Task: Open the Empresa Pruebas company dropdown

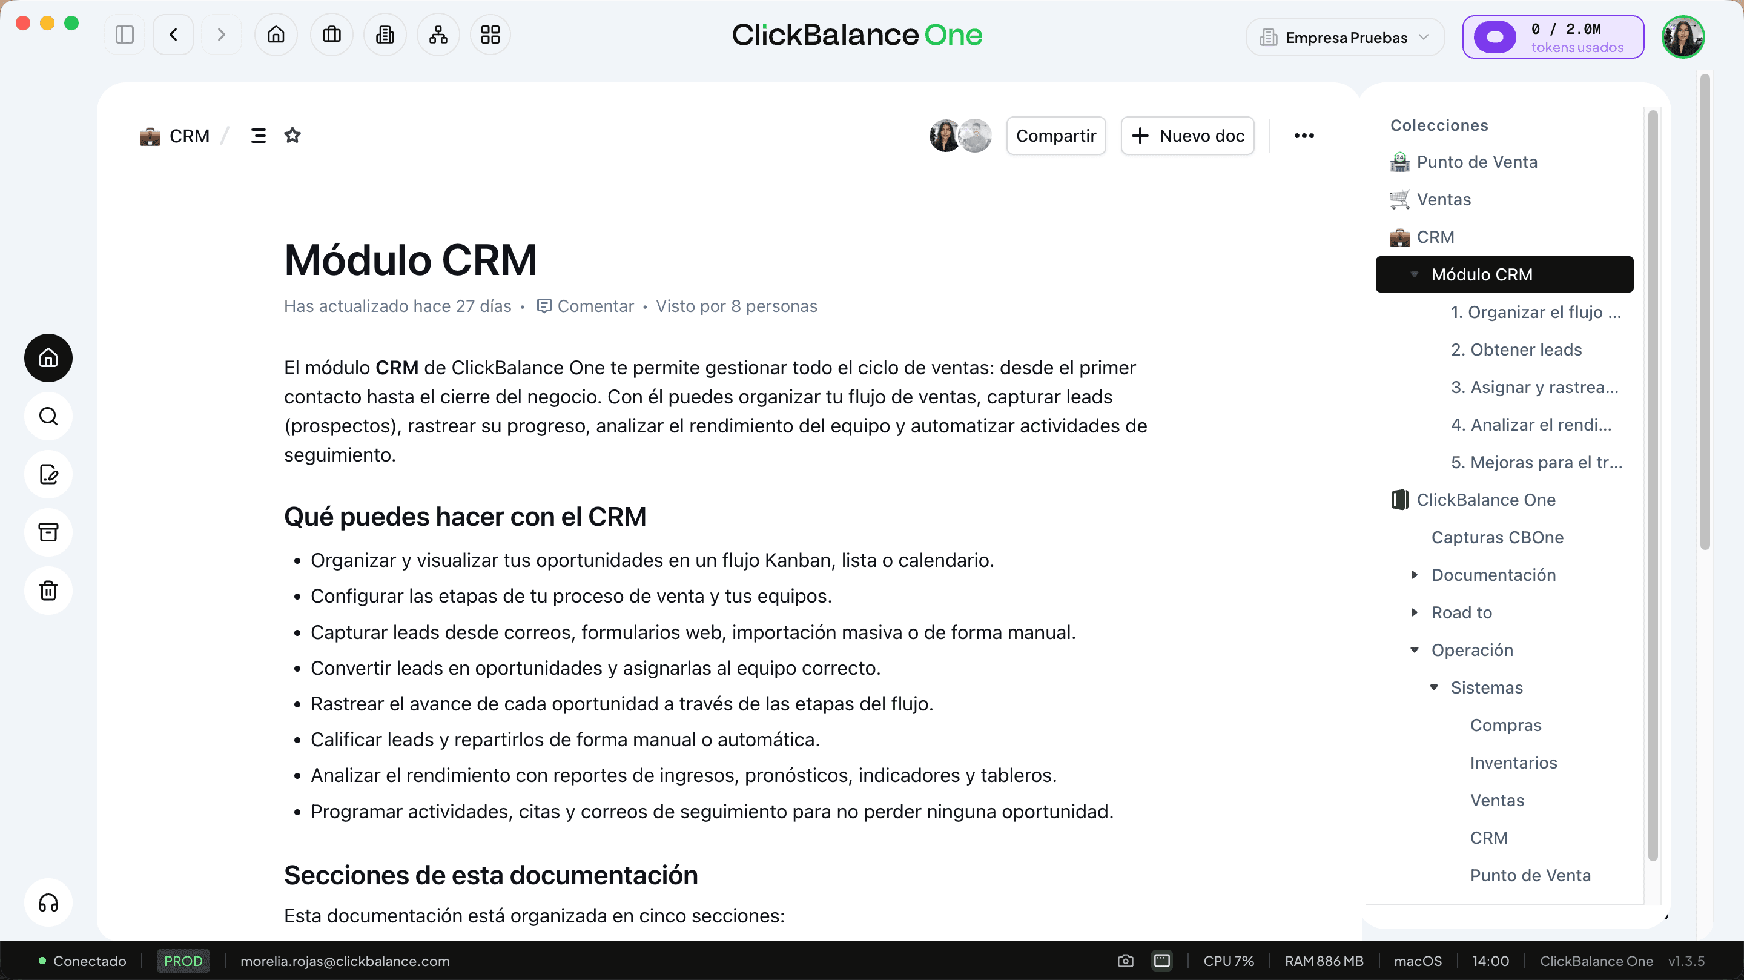Action: (1344, 37)
